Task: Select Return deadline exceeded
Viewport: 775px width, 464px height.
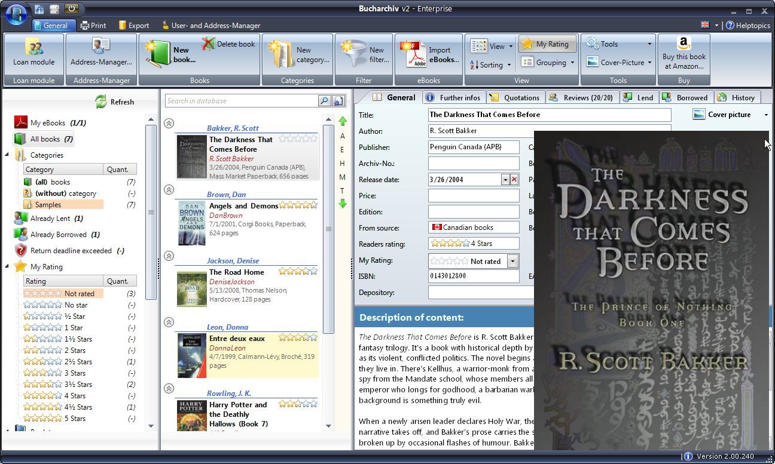Action: [x=69, y=251]
